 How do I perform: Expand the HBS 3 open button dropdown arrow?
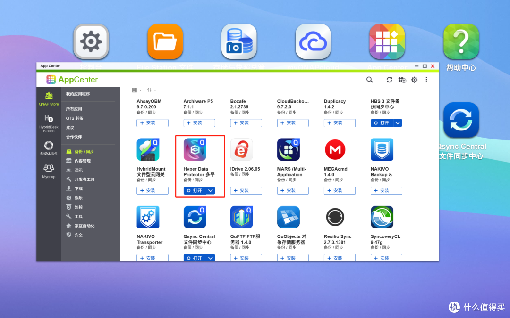[398, 123]
